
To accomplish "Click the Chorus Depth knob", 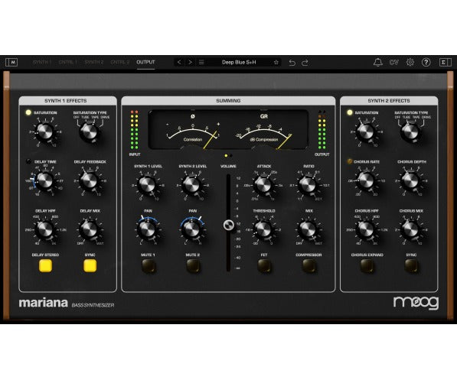I will 410,181.
